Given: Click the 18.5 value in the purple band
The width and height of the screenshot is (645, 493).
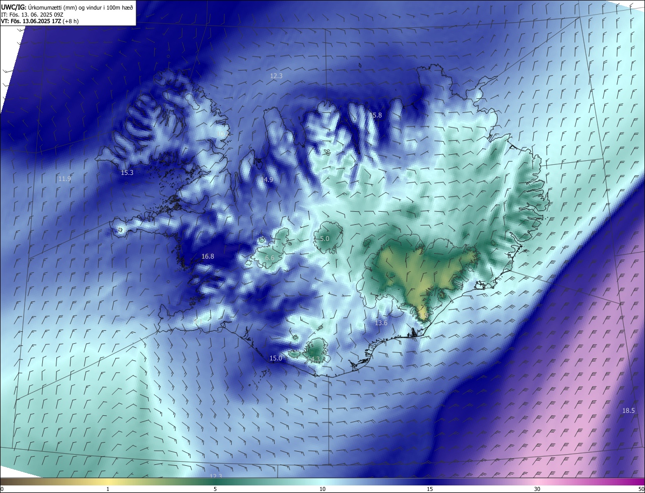Looking at the screenshot, I should [x=628, y=411].
